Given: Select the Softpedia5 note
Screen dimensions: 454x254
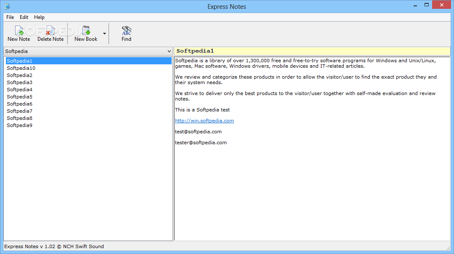Looking at the screenshot, I should (x=89, y=97).
